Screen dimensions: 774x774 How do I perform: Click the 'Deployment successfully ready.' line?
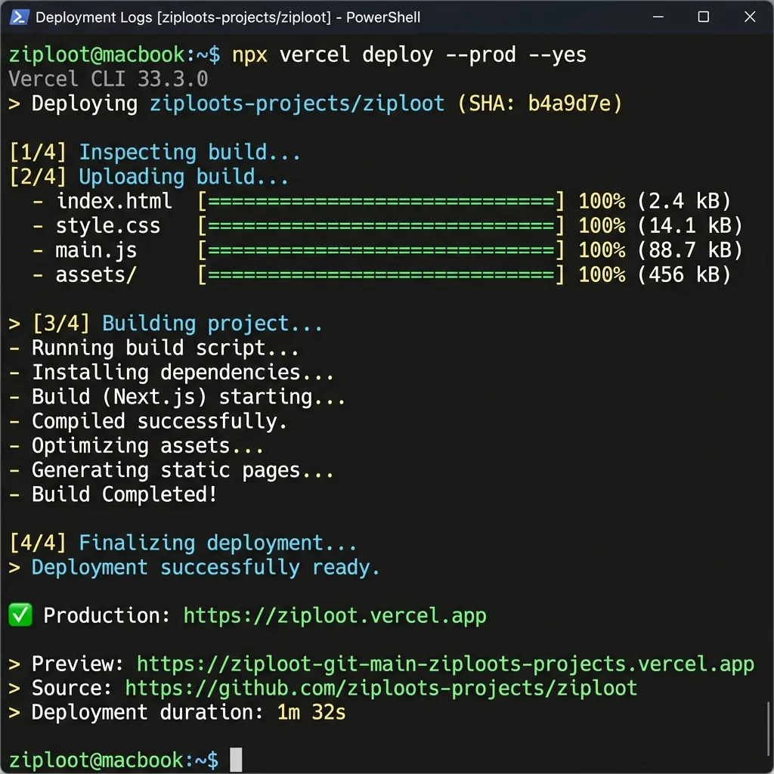[206, 568]
